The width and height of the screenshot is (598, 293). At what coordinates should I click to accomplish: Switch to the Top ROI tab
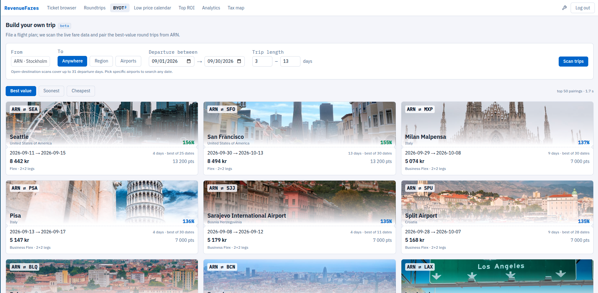tap(187, 8)
